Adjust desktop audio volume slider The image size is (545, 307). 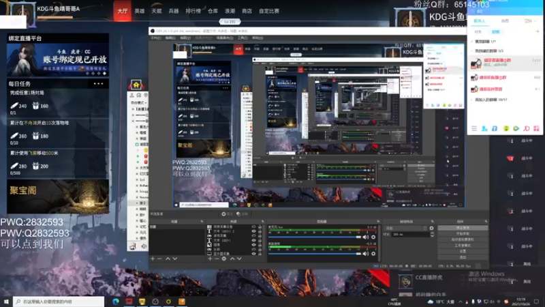(x=315, y=254)
